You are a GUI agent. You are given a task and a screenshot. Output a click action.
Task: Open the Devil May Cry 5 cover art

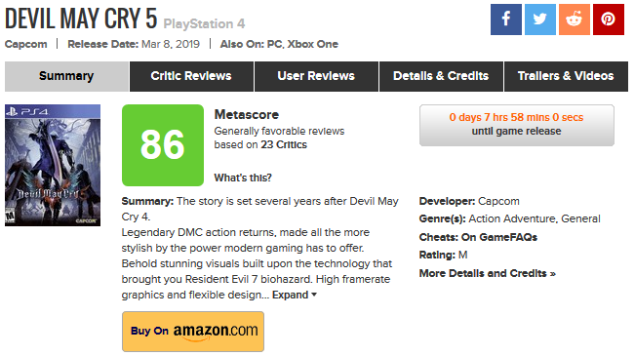[53, 165]
